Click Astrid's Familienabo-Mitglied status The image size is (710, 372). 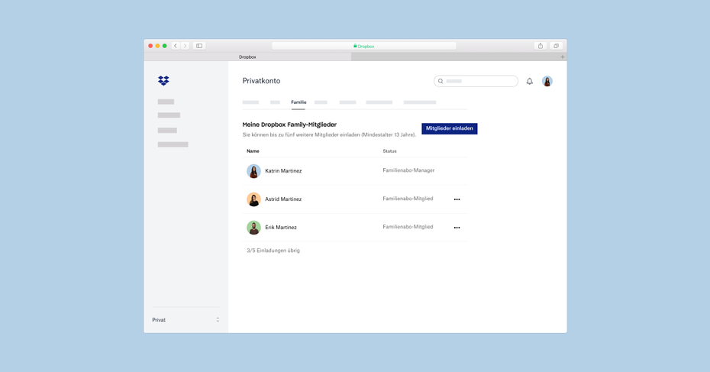click(x=408, y=199)
